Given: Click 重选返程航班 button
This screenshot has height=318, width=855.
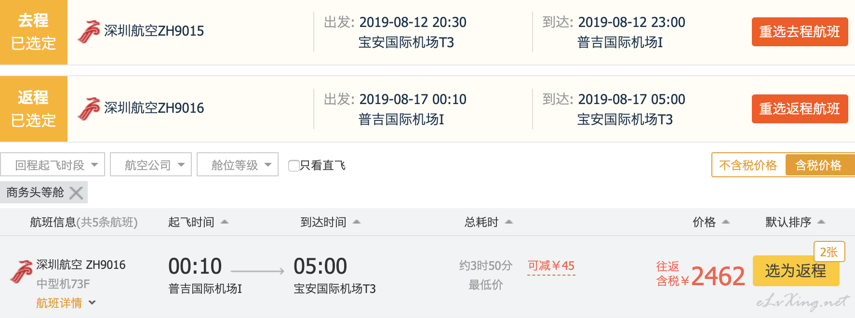Looking at the screenshot, I should pos(800,109).
